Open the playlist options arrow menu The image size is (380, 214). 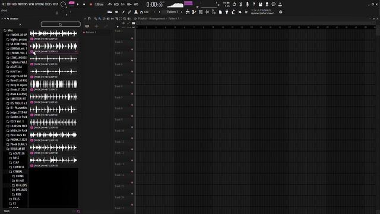85,18
